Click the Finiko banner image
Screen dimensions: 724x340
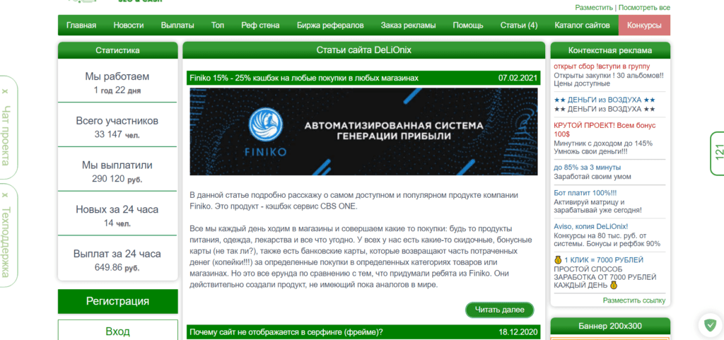click(364, 131)
